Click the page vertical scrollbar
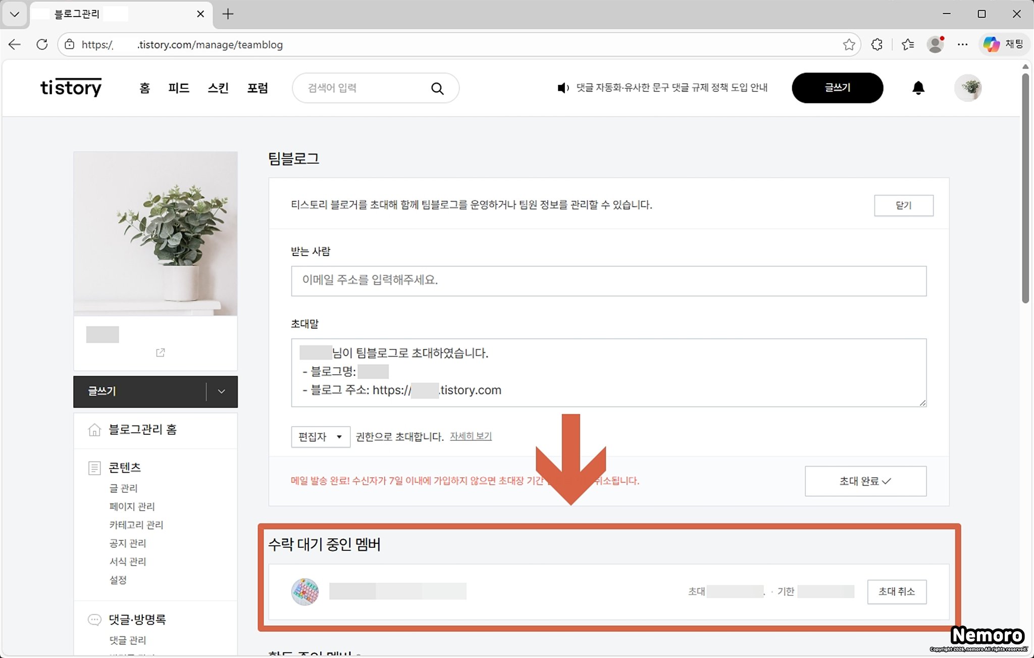Viewport: 1034px width, 658px height. 1025,187
